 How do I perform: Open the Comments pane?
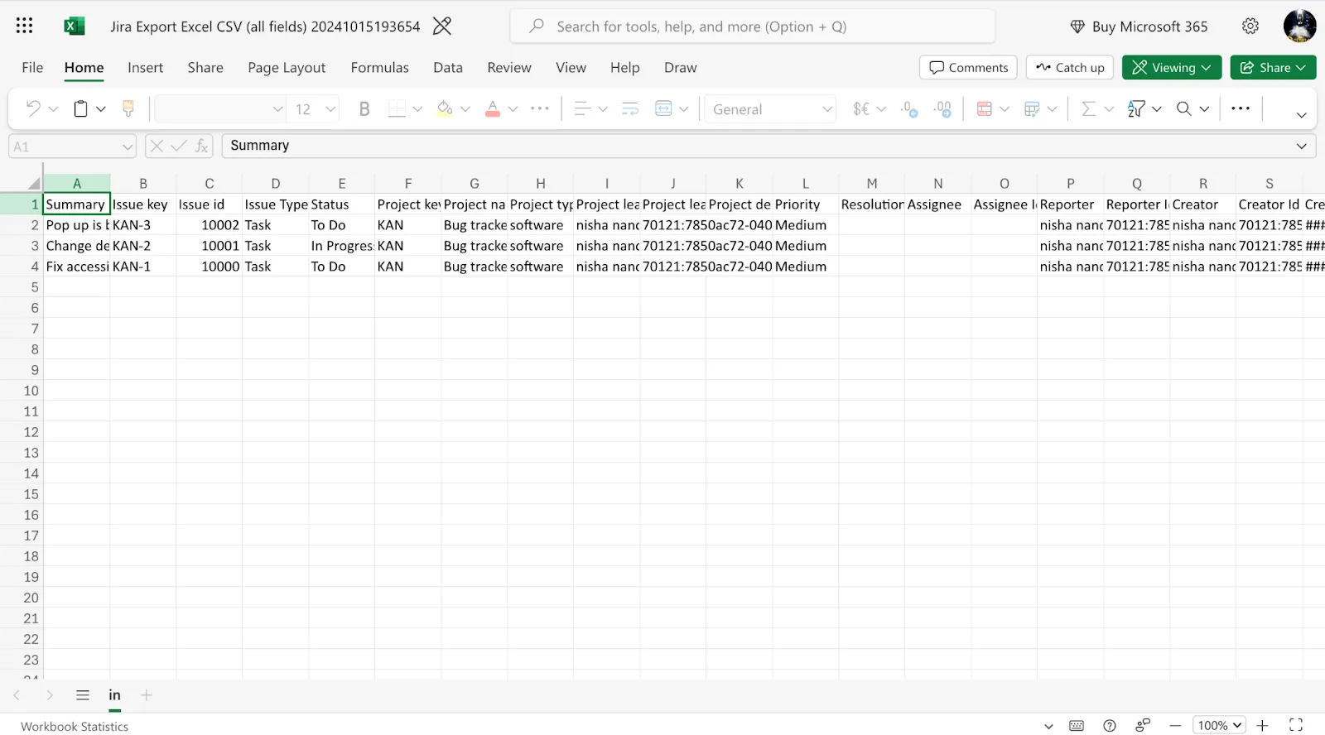tap(968, 67)
